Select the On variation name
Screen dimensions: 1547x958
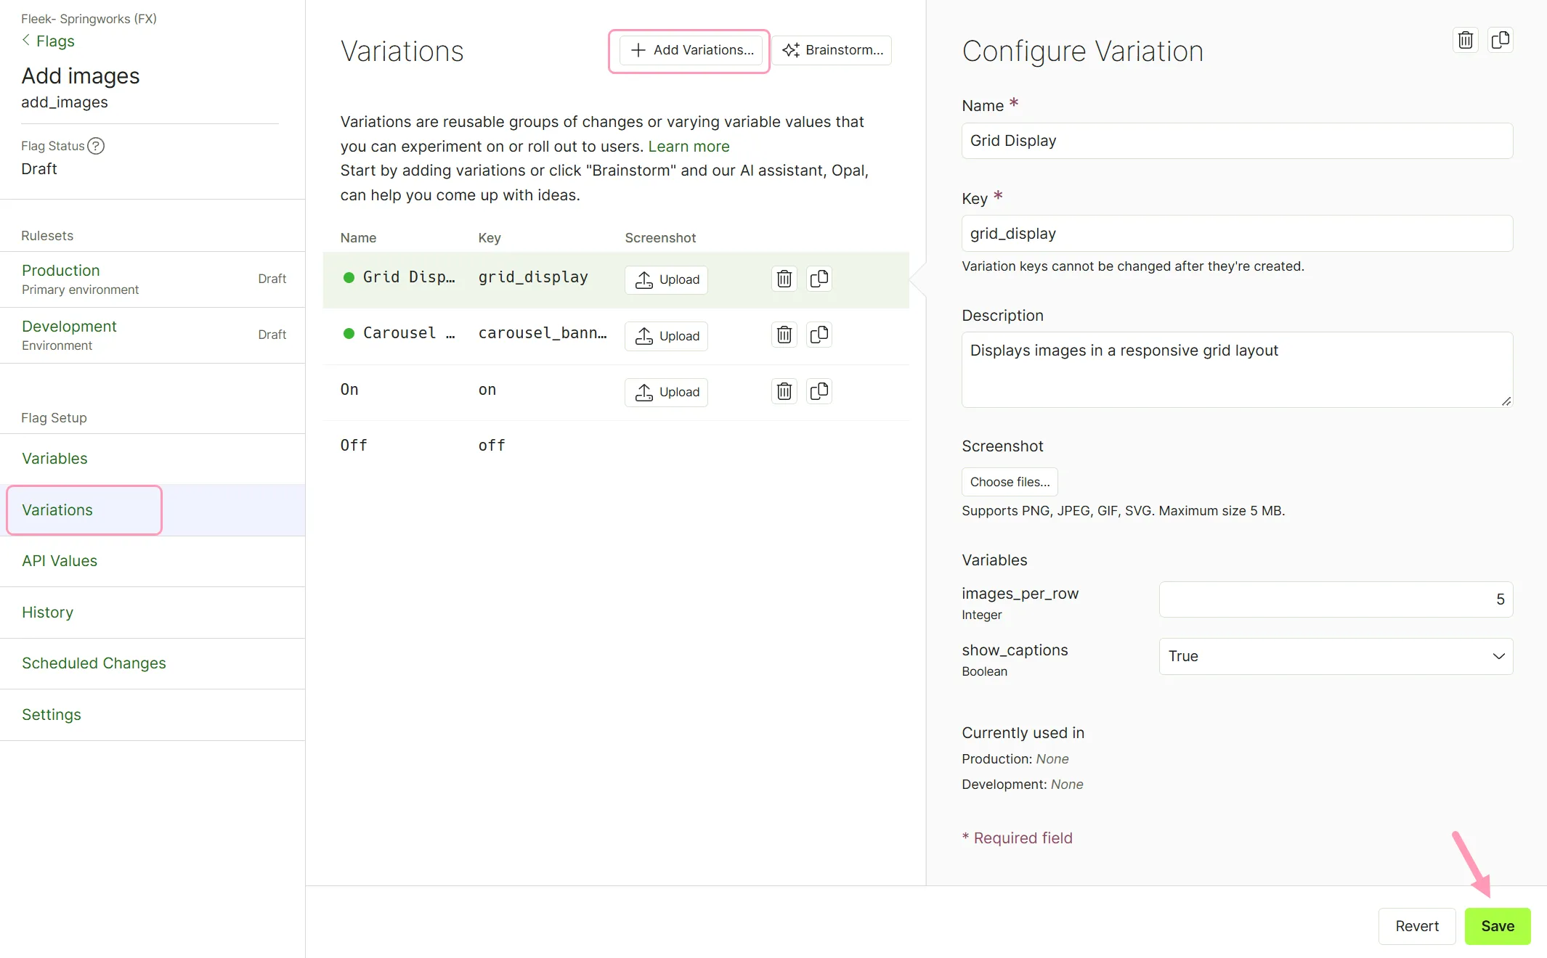[349, 390]
